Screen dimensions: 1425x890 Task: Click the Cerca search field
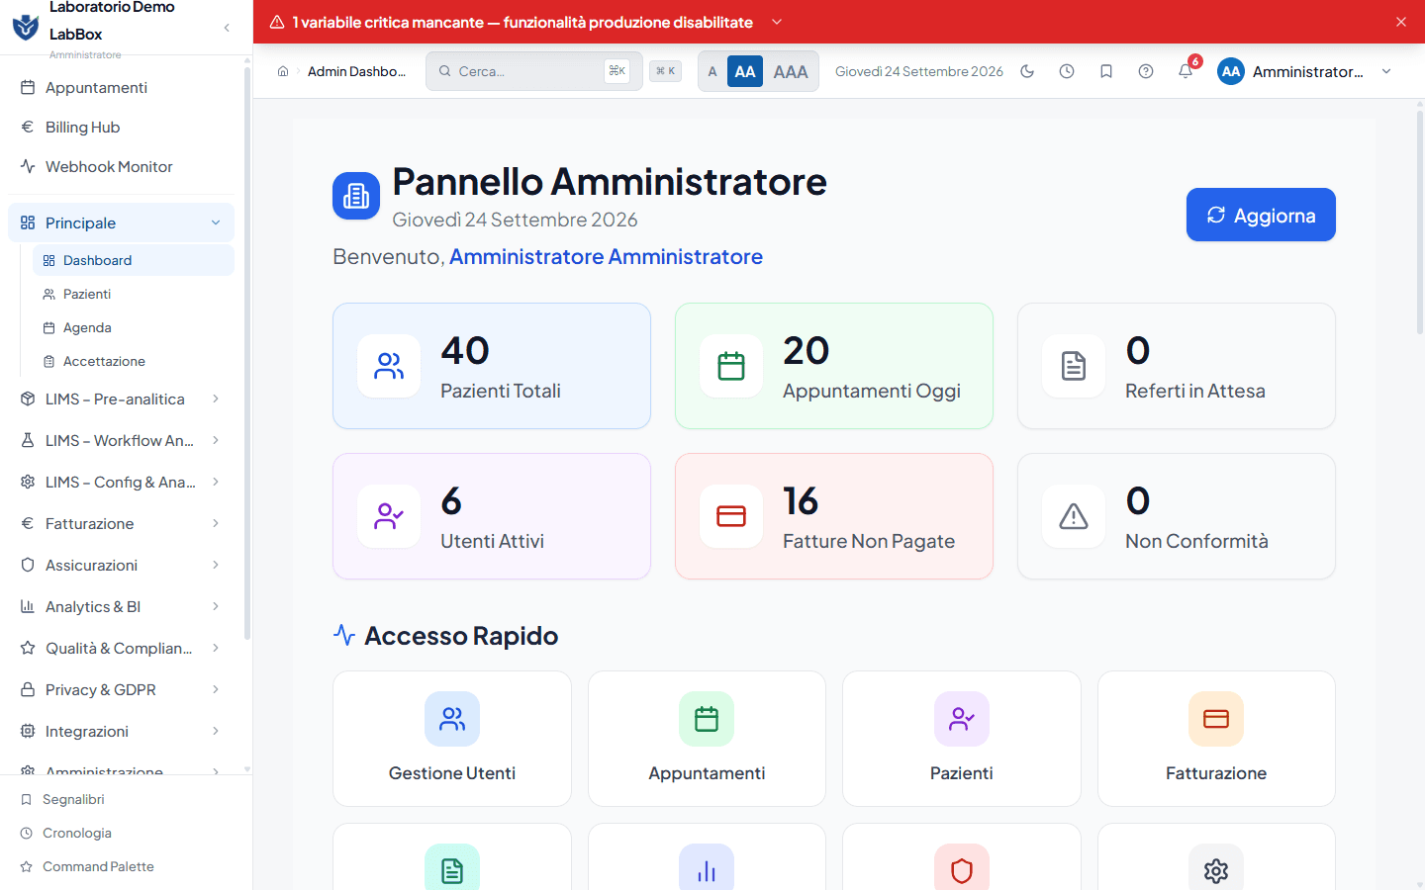coord(534,71)
